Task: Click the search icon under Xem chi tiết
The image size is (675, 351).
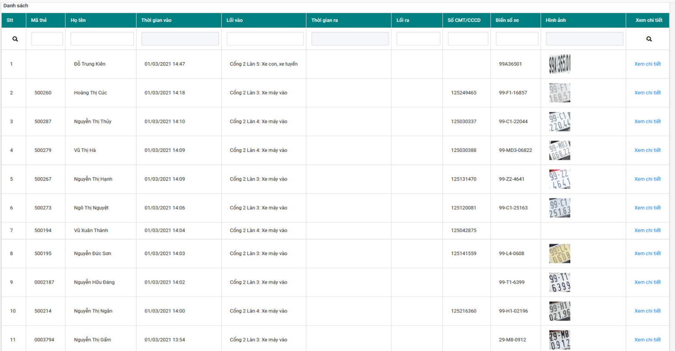Action: click(649, 39)
